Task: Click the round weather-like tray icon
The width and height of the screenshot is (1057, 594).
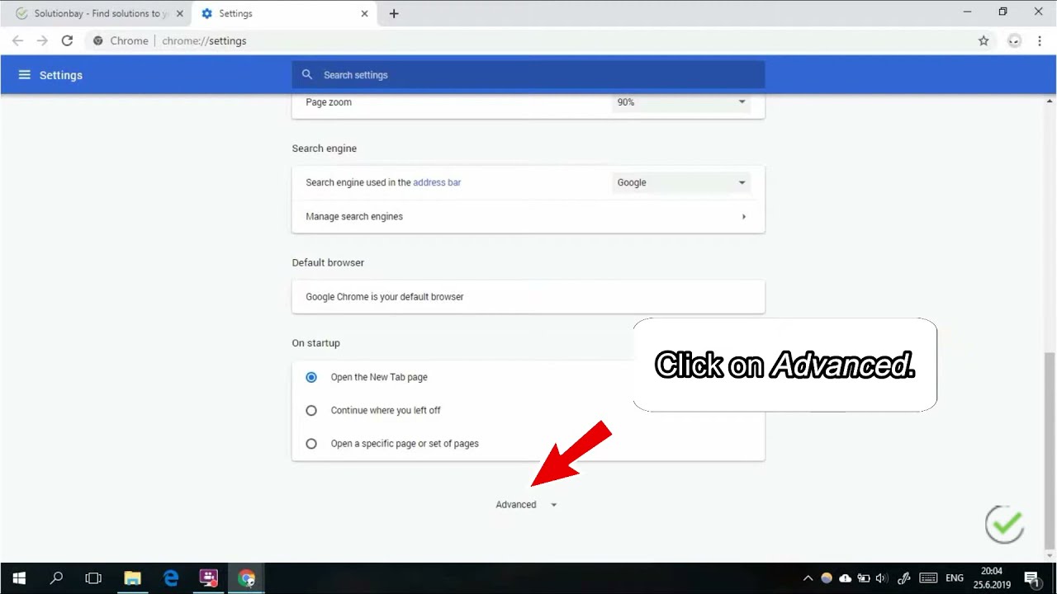Action: coord(827,578)
